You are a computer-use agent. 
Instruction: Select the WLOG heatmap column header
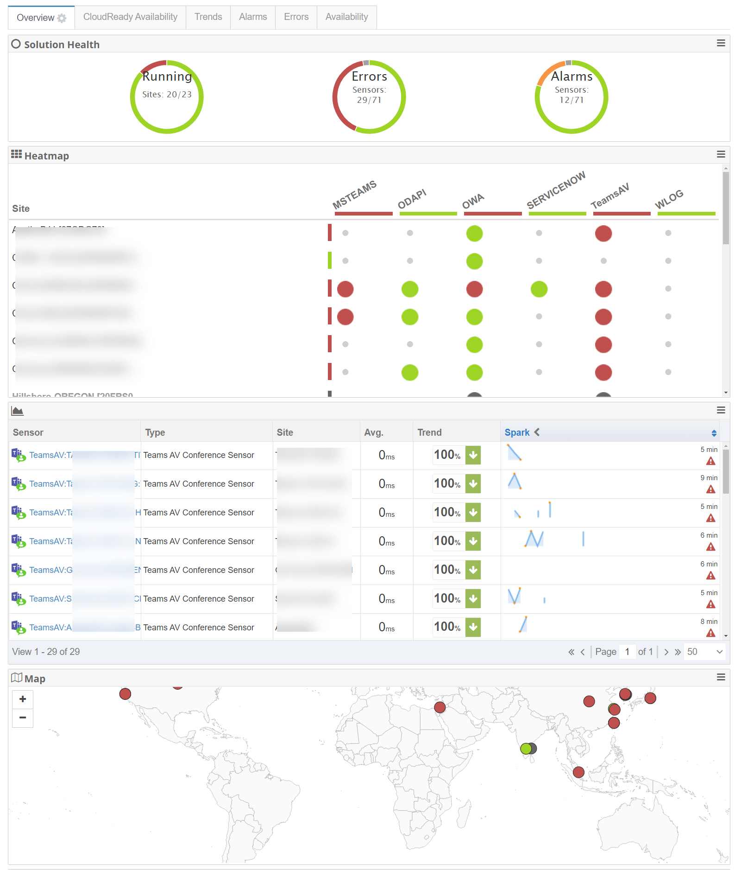click(669, 200)
